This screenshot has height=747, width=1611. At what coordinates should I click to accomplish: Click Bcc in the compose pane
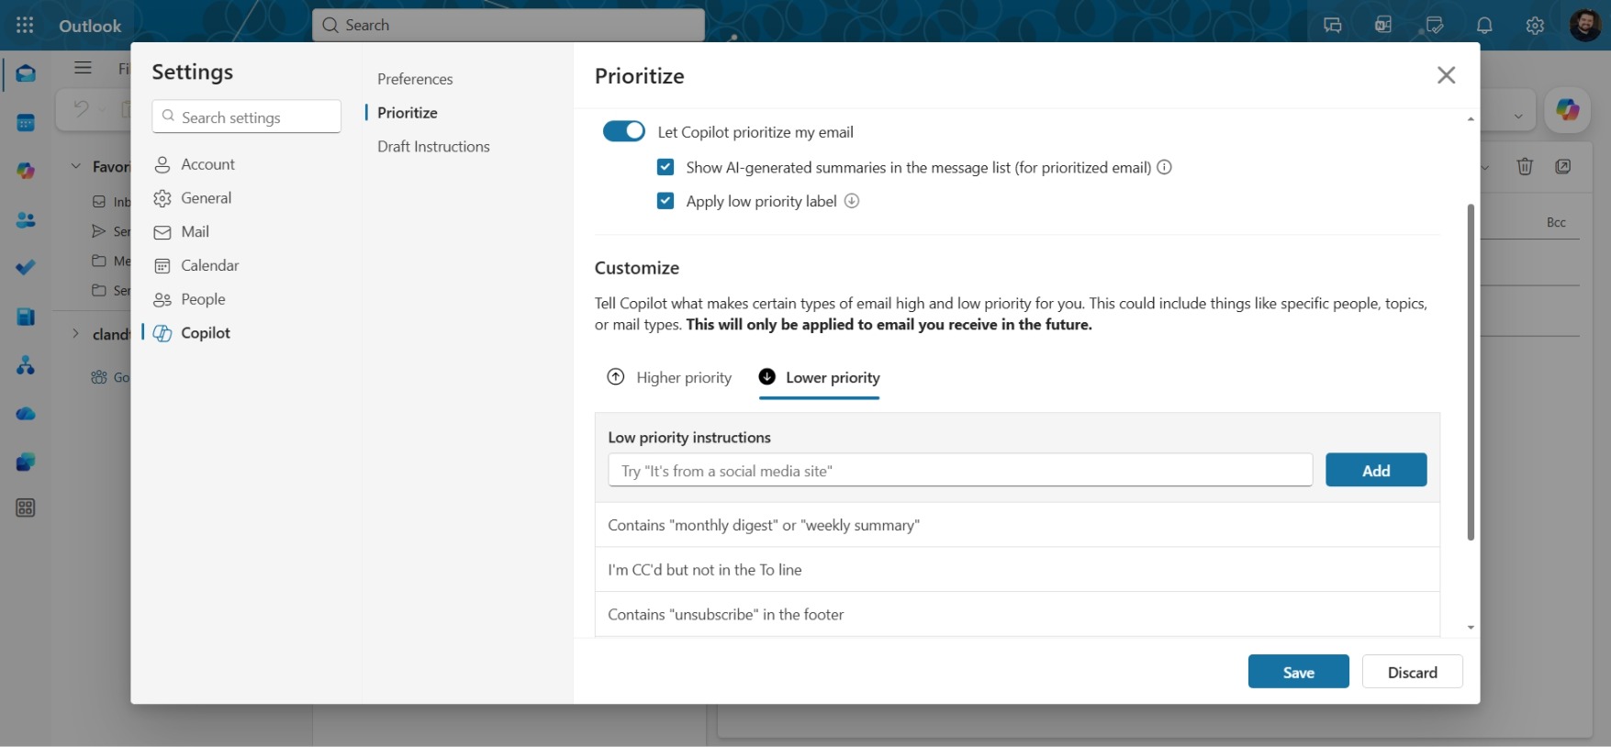coord(1556,222)
